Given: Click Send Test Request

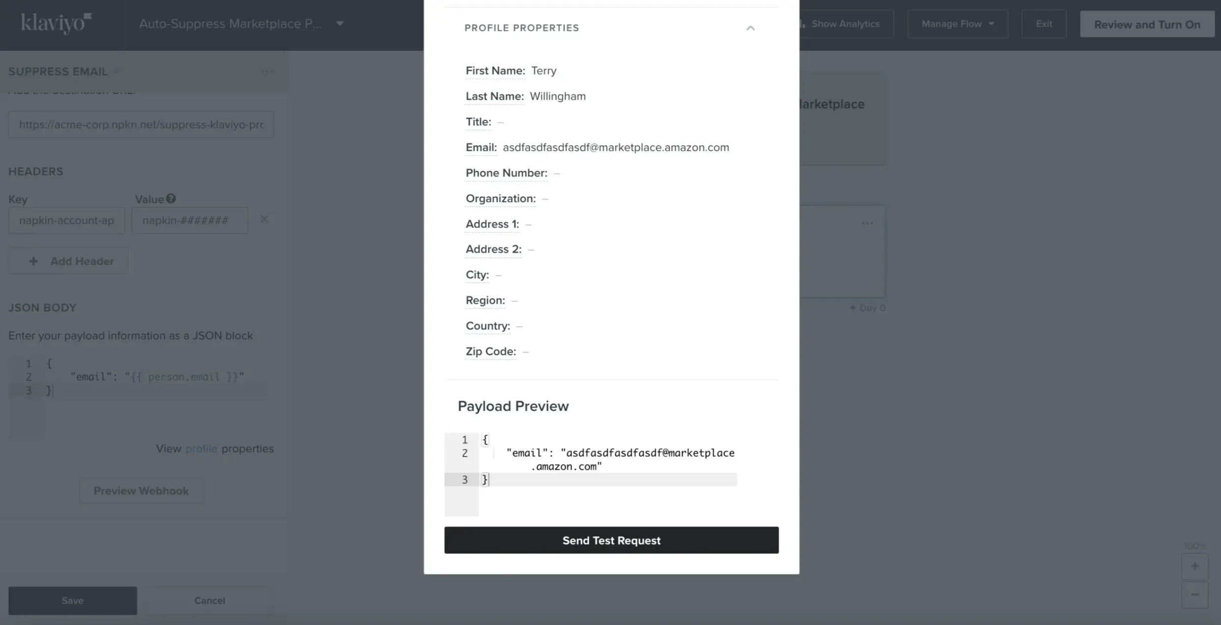Looking at the screenshot, I should (611, 540).
